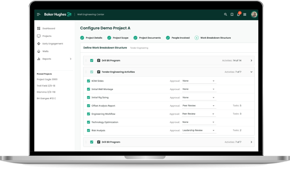Toggle top Drill Bit Program checkbox
This screenshot has width=290, height=169.
(91, 61)
